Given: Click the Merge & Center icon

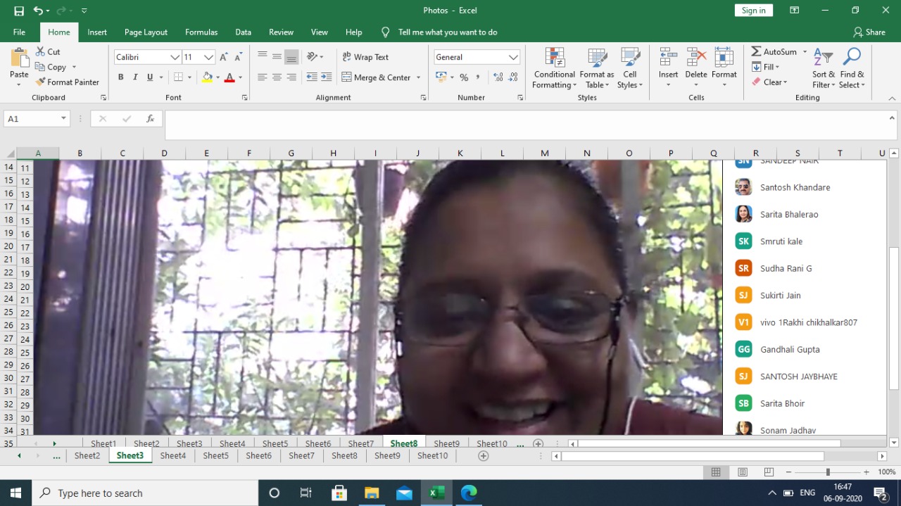Looking at the screenshot, I should tap(347, 77).
